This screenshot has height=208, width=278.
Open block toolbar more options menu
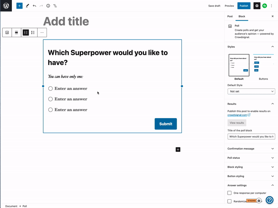42,33
